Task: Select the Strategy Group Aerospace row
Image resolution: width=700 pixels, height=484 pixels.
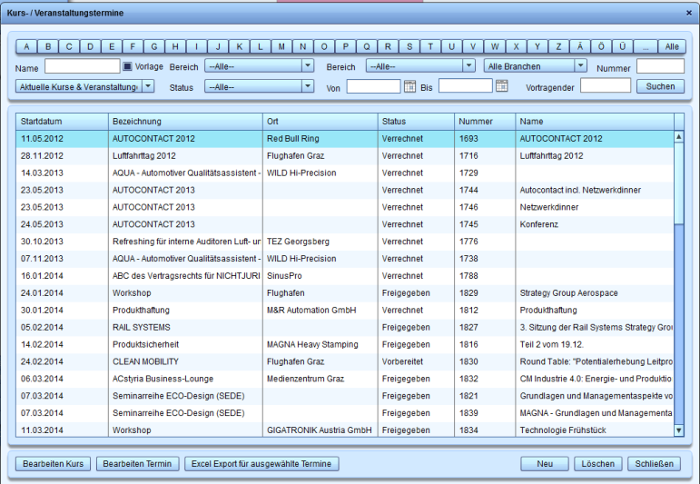Action: point(345,293)
